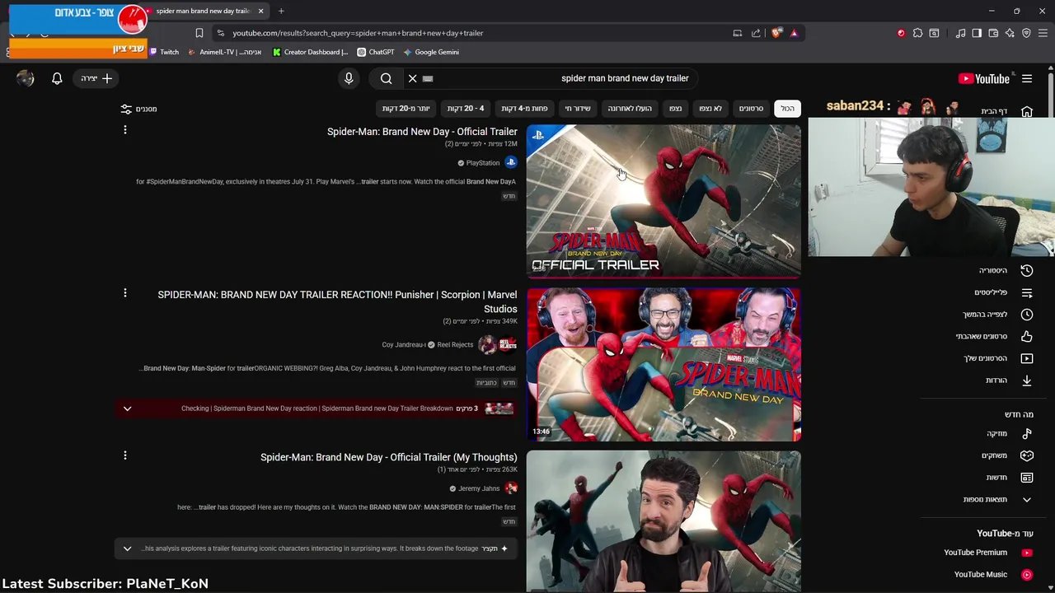Screen dimensions: 1055x593
Task: Open Playlists (פלייליסטים) in the sidebar
Action: [x=1004, y=292]
